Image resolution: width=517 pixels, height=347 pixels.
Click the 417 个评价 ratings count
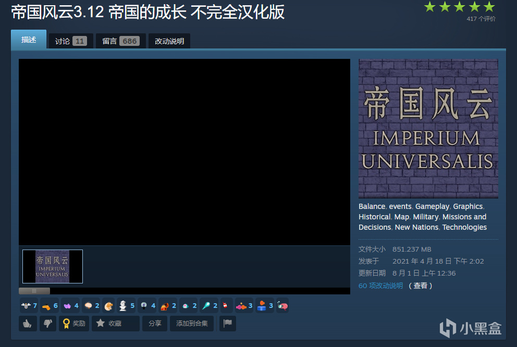pos(481,19)
